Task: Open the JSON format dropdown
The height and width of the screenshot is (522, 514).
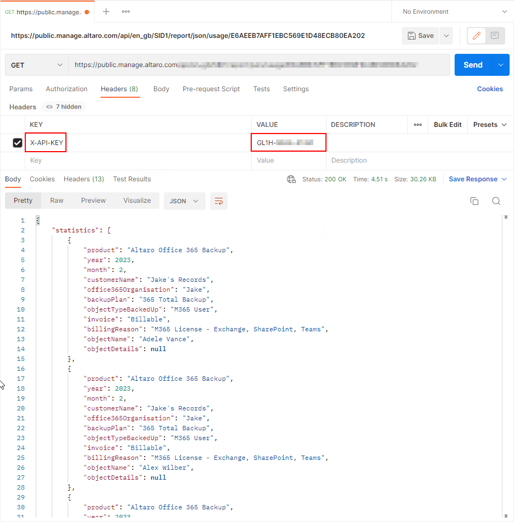Action: click(x=184, y=201)
